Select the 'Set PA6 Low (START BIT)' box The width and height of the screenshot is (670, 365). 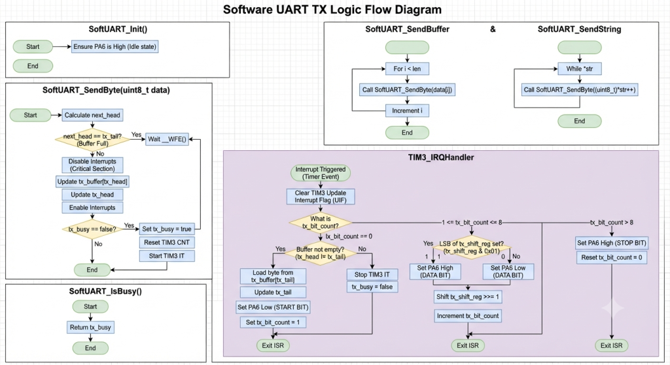273,307
